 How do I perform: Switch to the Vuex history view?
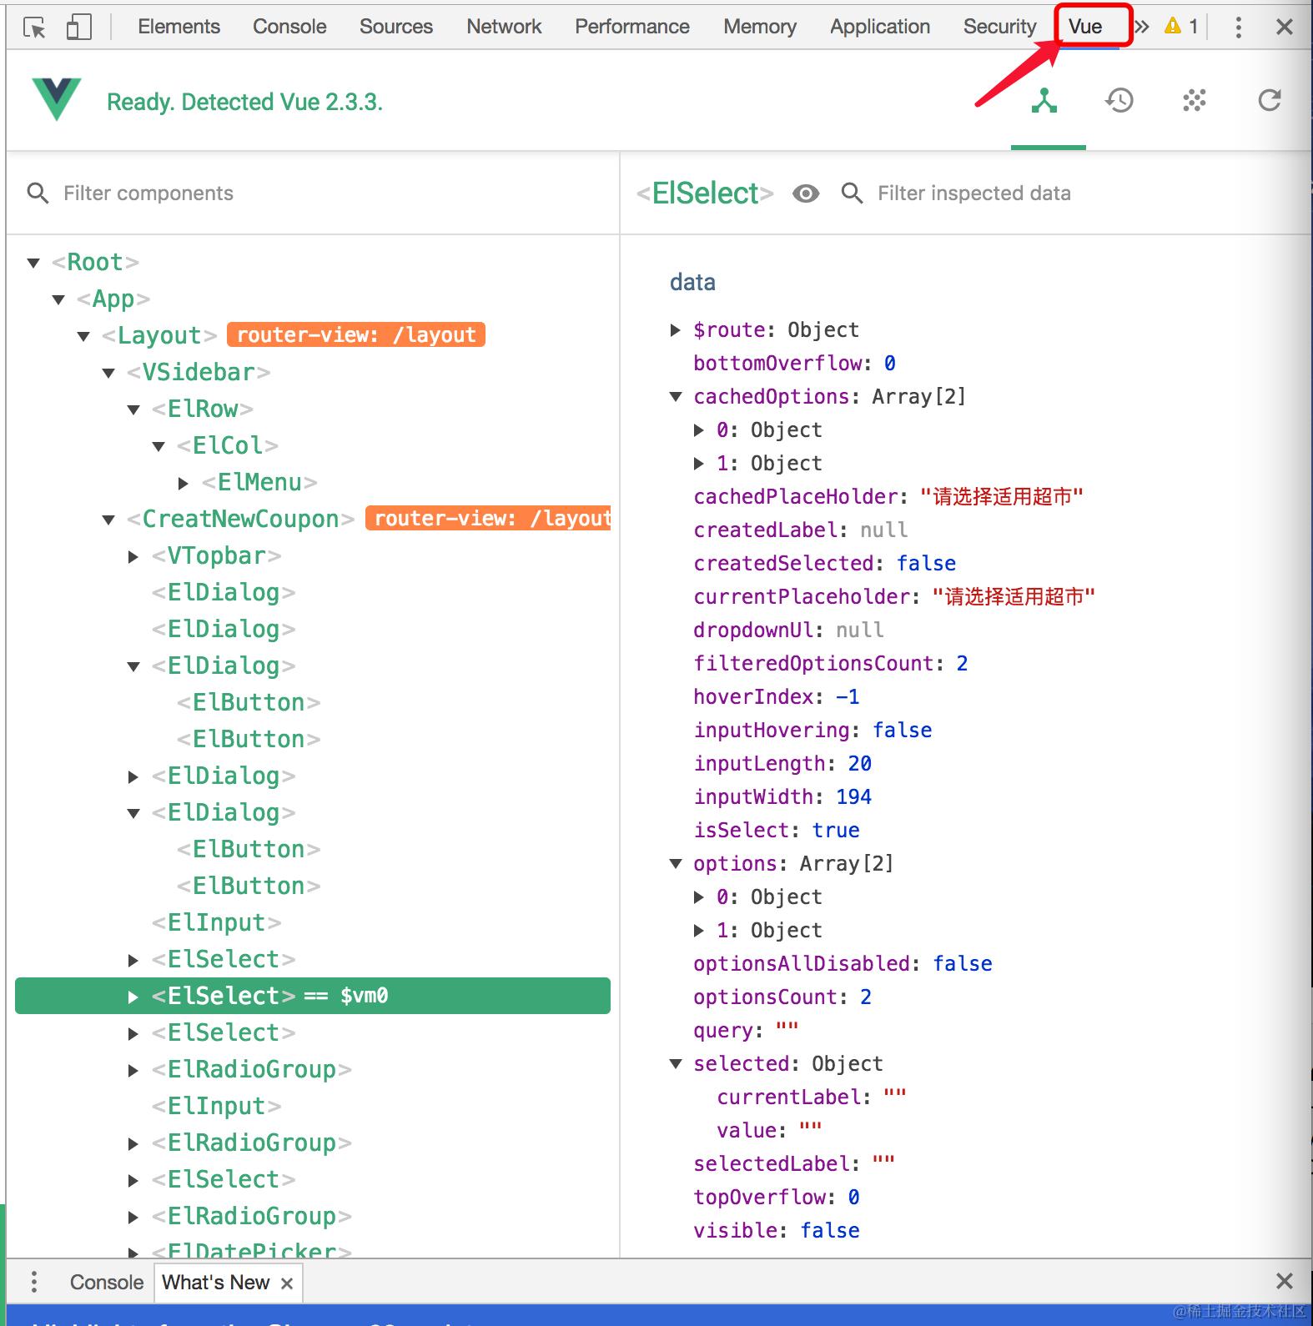click(1119, 101)
